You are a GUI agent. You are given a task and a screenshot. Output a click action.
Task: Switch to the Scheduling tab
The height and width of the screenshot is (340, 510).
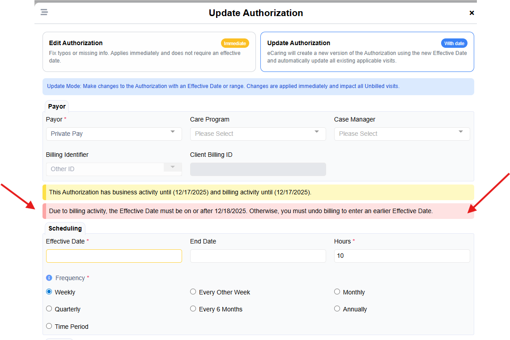(x=65, y=228)
